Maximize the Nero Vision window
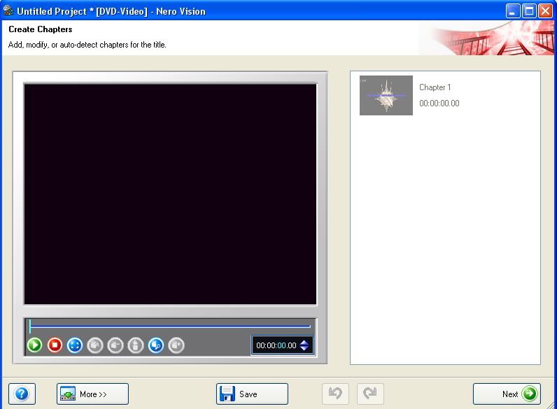 tap(529, 11)
